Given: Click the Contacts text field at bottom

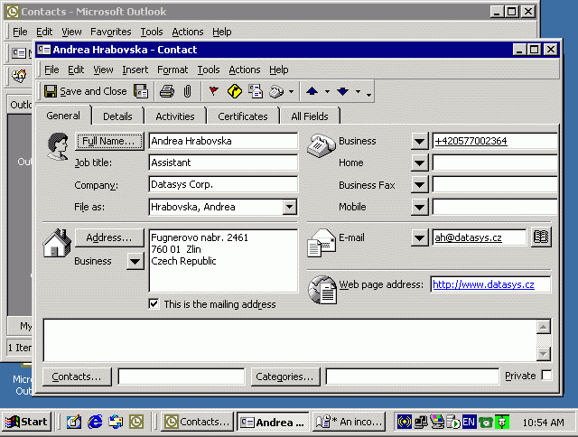Looking at the screenshot, I should 181,377.
